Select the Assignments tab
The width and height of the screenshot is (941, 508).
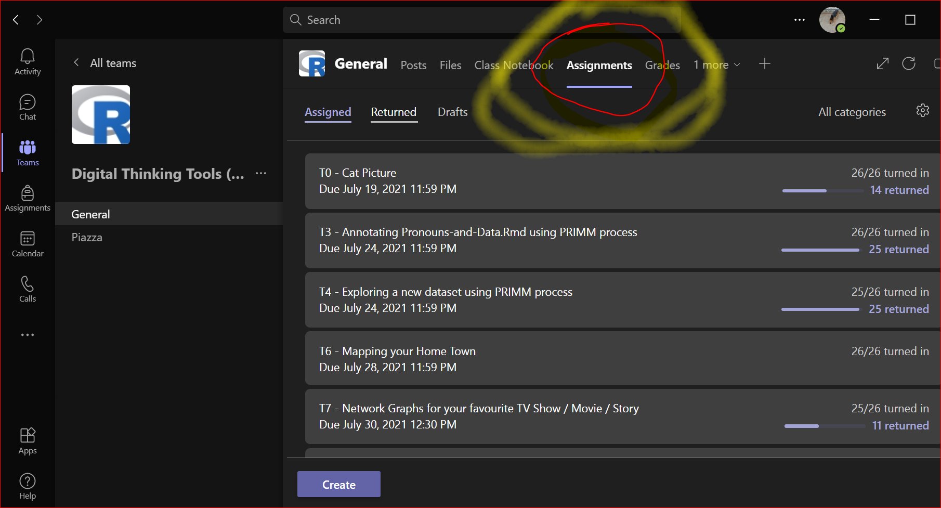599,65
